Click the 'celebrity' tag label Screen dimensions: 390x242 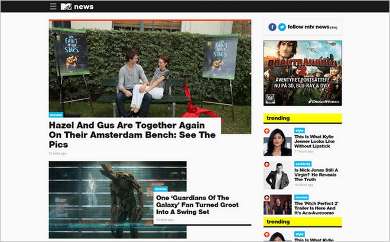[303, 164]
